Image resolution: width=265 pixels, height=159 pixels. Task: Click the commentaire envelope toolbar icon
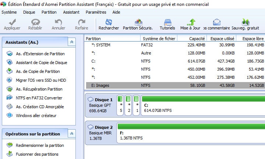click(217, 22)
